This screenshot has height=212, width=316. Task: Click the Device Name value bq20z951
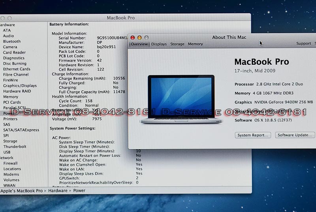pyautogui.click(x=106, y=47)
